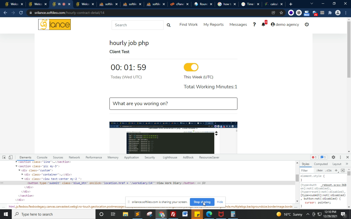Click the srilance logo
This screenshot has width=351, height=219.
pyautogui.click(x=54, y=25)
